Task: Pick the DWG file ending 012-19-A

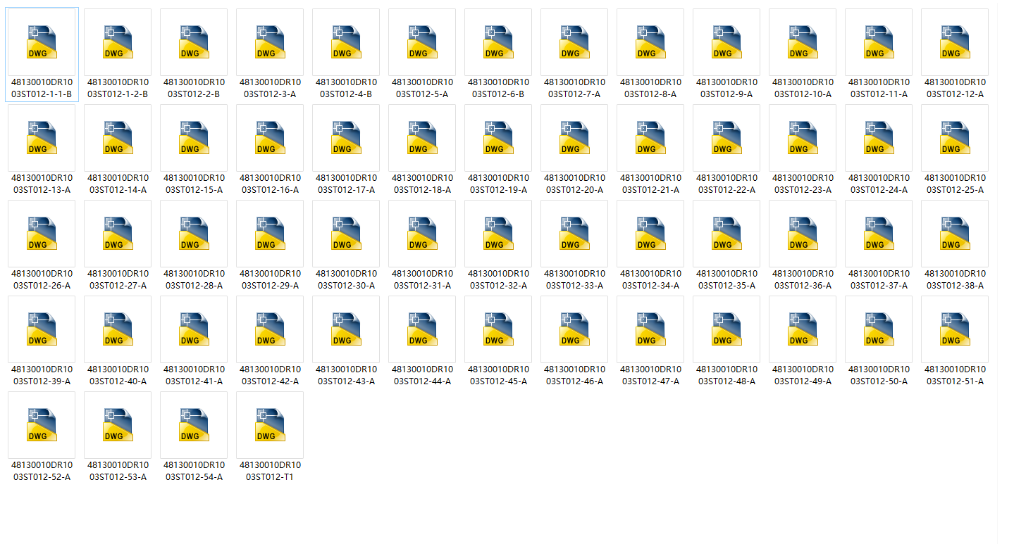Action: point(498,138)
